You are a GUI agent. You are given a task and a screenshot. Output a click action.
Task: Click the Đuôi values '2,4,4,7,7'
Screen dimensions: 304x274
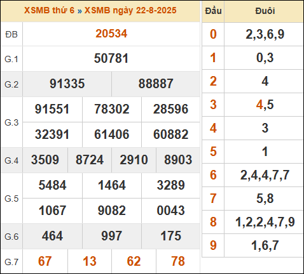point(265,175)
